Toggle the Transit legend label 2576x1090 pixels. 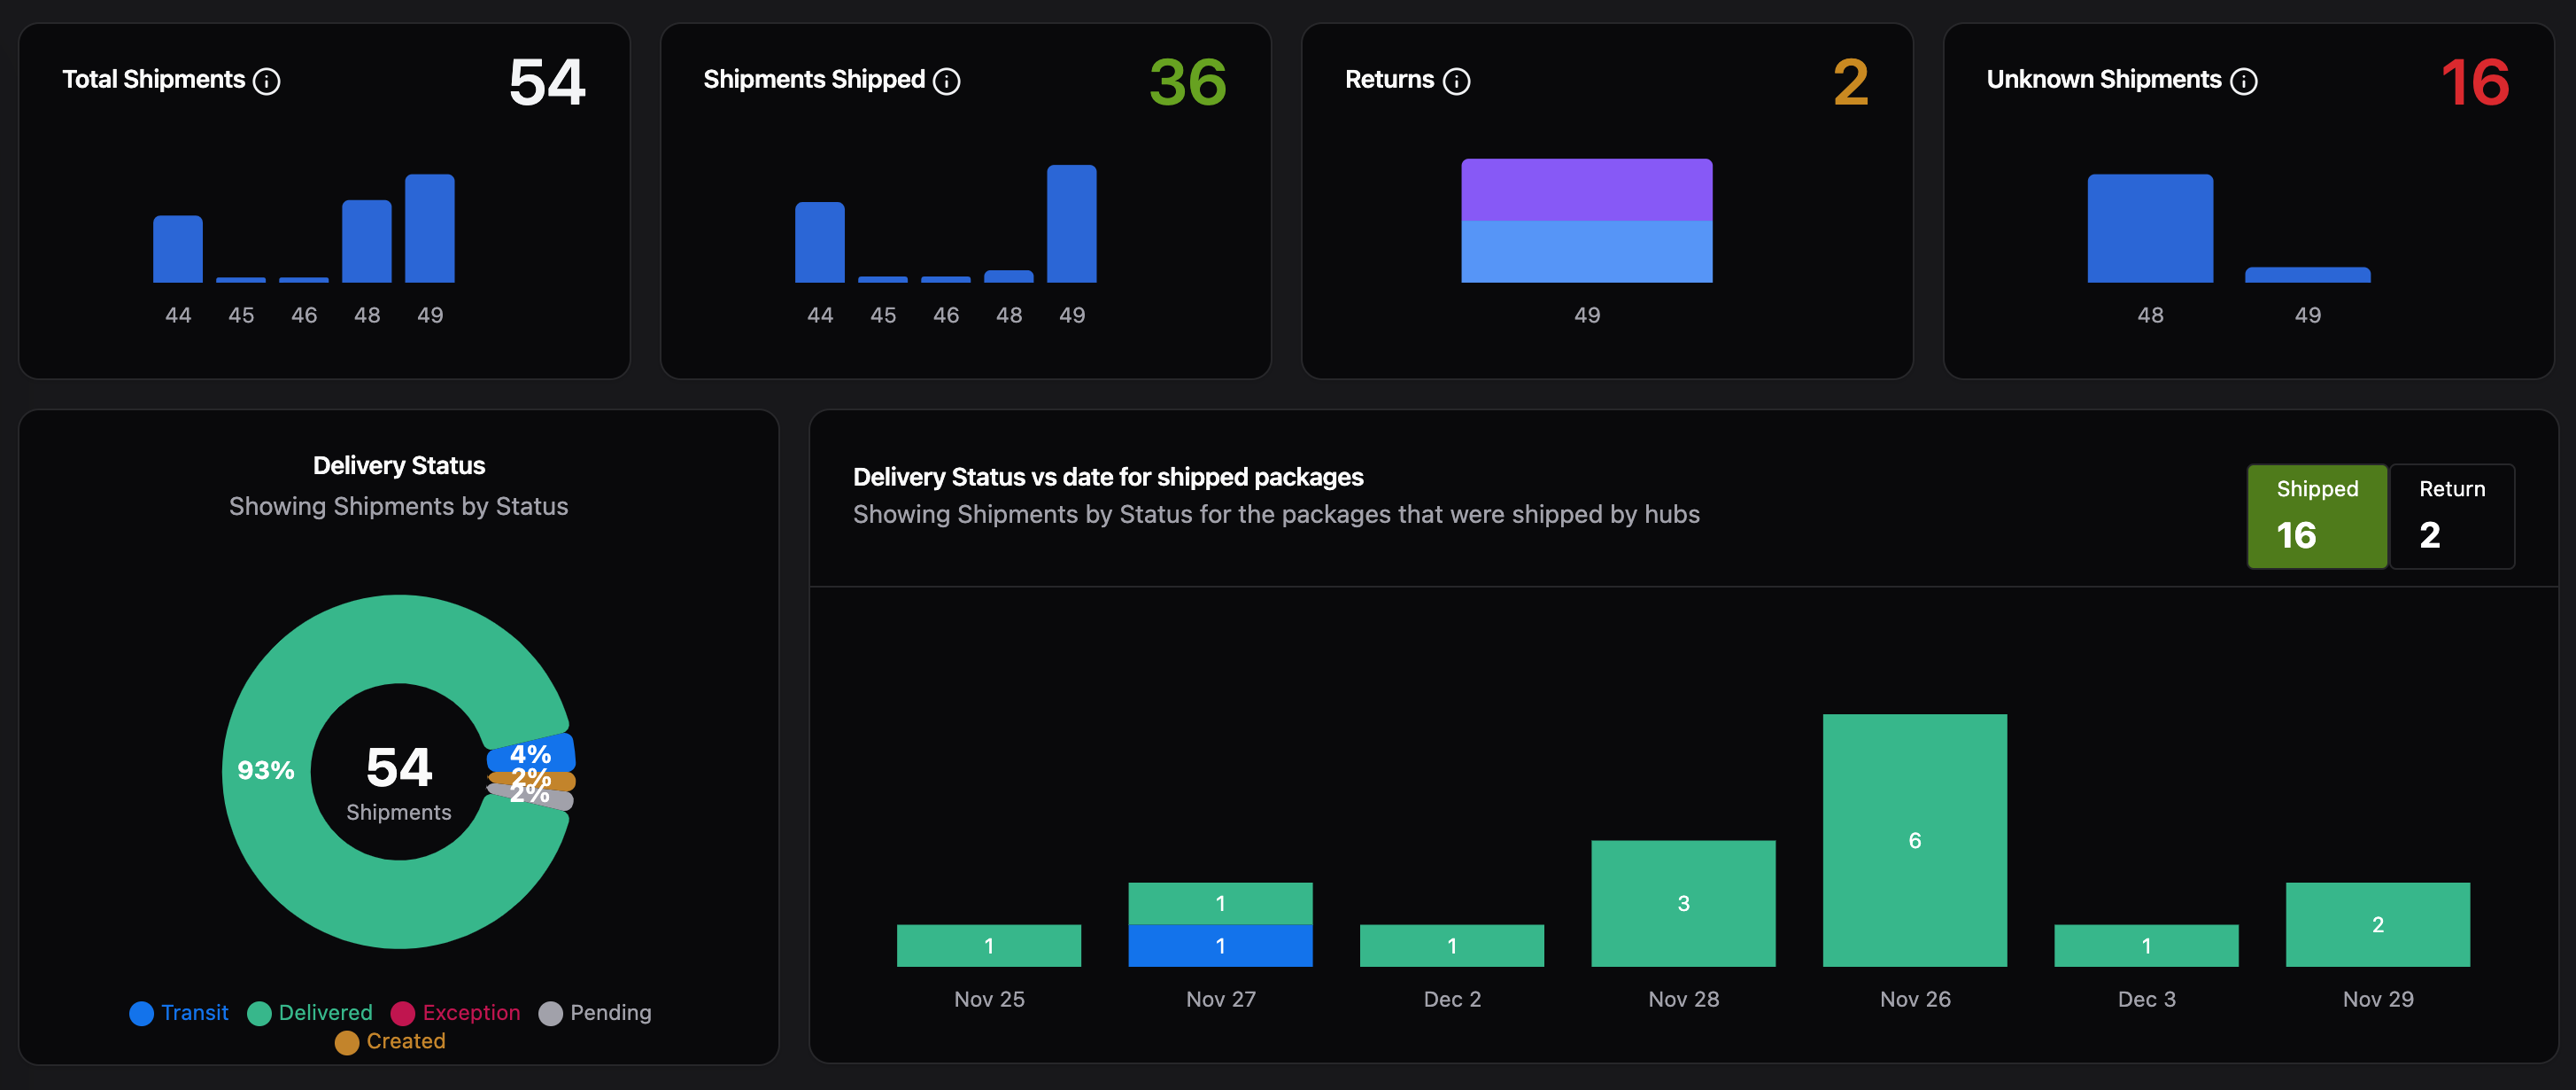tap(195, 1013)
